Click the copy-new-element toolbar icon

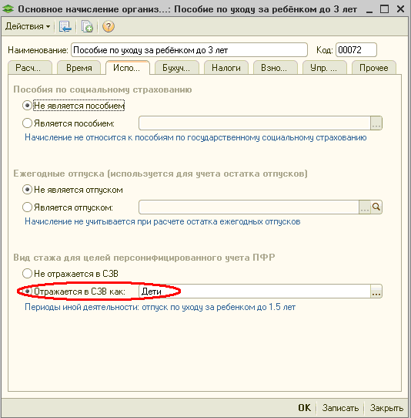click(x=87, y=27)
